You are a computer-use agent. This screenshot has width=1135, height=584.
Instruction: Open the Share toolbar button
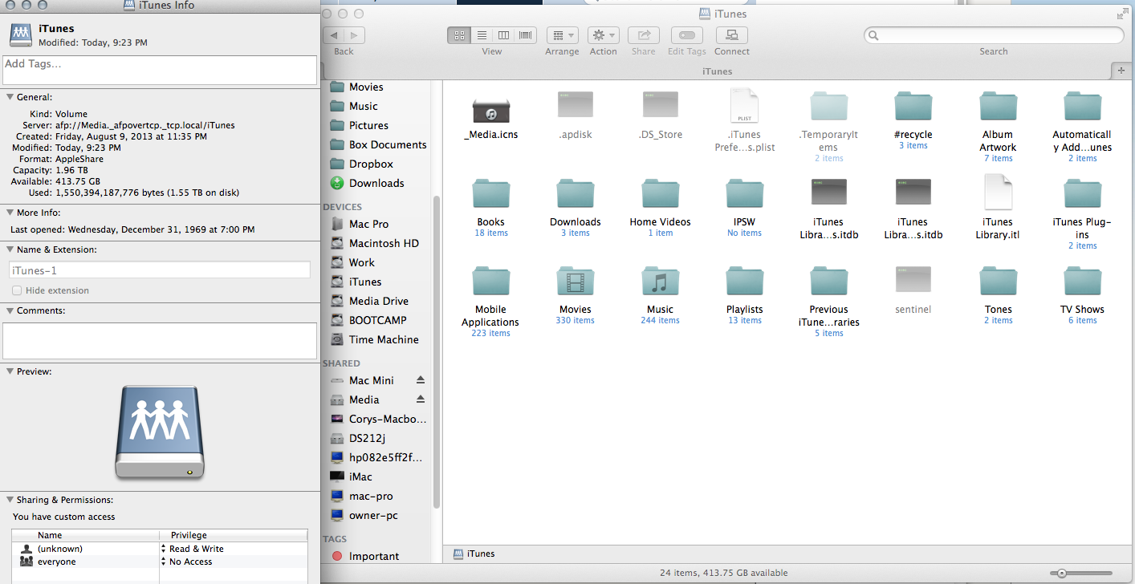tap(643, 35)
